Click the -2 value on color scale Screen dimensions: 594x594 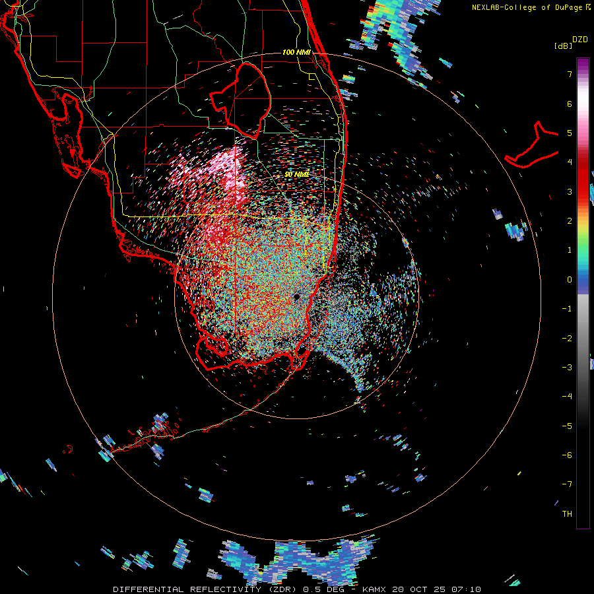coord(567,339)
